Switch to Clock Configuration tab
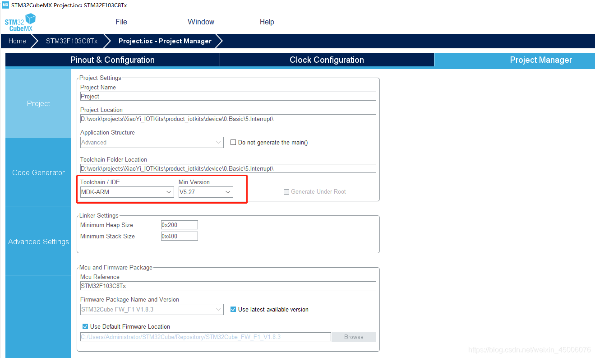The width and height of the screenshot is (595, 358). (327, 60)
